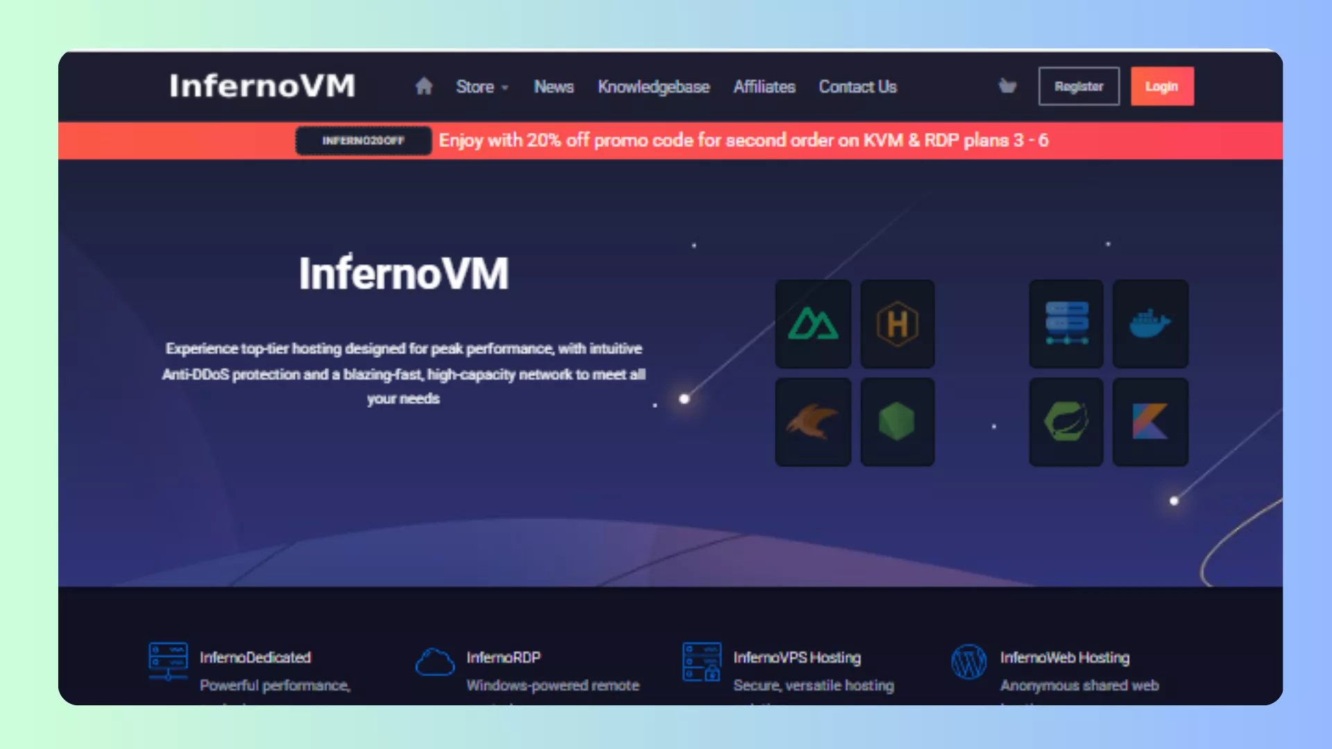Click the Docker whale icon tile

[x=1150, y=324]
